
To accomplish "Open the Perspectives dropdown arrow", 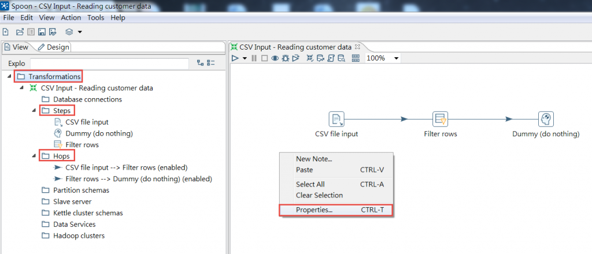I will click(80, 32).
